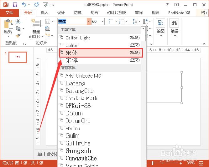Click slide count status text

pos(23,163)
